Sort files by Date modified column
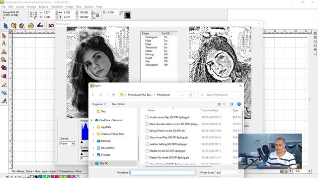 (x=210, y=110)
